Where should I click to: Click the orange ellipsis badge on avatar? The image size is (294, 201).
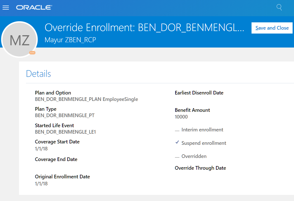click(32, 53)
